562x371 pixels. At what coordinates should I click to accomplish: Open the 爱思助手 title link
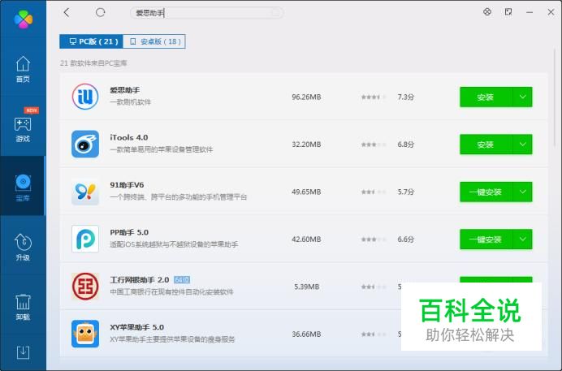(x=125, y=90)
